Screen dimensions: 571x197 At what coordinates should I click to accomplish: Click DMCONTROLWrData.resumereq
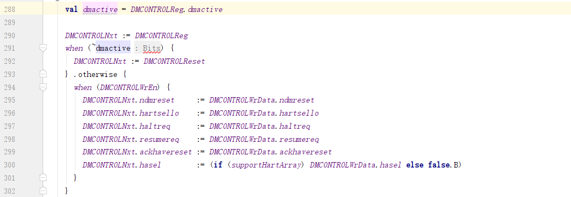(x=264, y=139)
